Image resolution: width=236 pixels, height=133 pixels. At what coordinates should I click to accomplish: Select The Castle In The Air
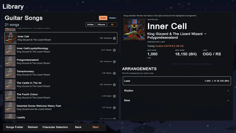(x=61, y=84)
